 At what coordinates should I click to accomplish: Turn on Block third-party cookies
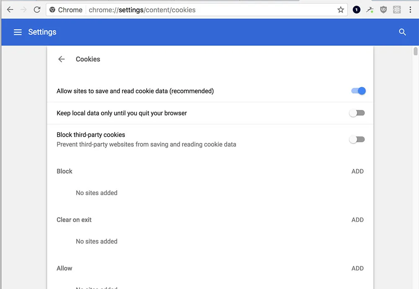click(x=357, y=139)
